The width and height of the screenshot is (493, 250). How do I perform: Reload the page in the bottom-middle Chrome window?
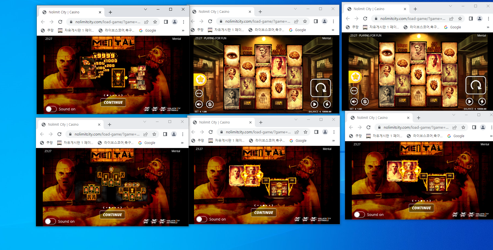[x=211, y=132]
